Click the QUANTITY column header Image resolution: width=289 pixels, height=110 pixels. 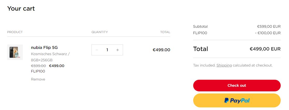99,32
